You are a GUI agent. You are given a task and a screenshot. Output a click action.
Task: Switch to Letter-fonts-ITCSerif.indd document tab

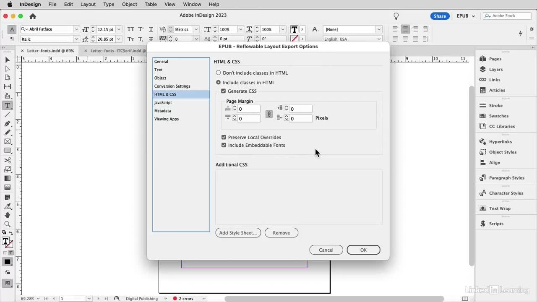click(x=117, y=51)
